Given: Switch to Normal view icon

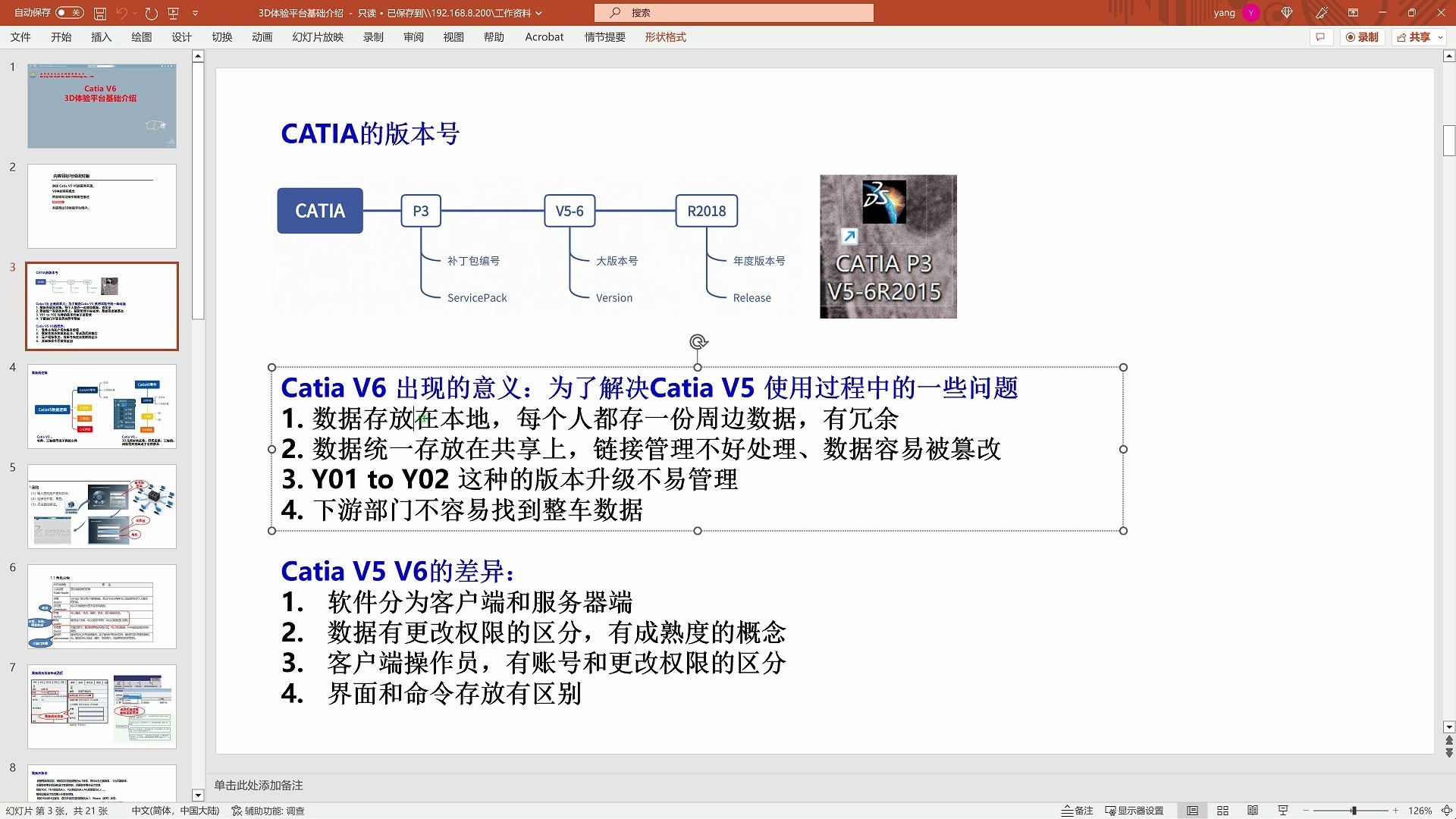Looking at the screenshot, I should click(1192, 811).
